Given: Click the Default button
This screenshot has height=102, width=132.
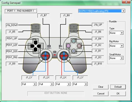Looking at the screenshot, I should 118,87.
